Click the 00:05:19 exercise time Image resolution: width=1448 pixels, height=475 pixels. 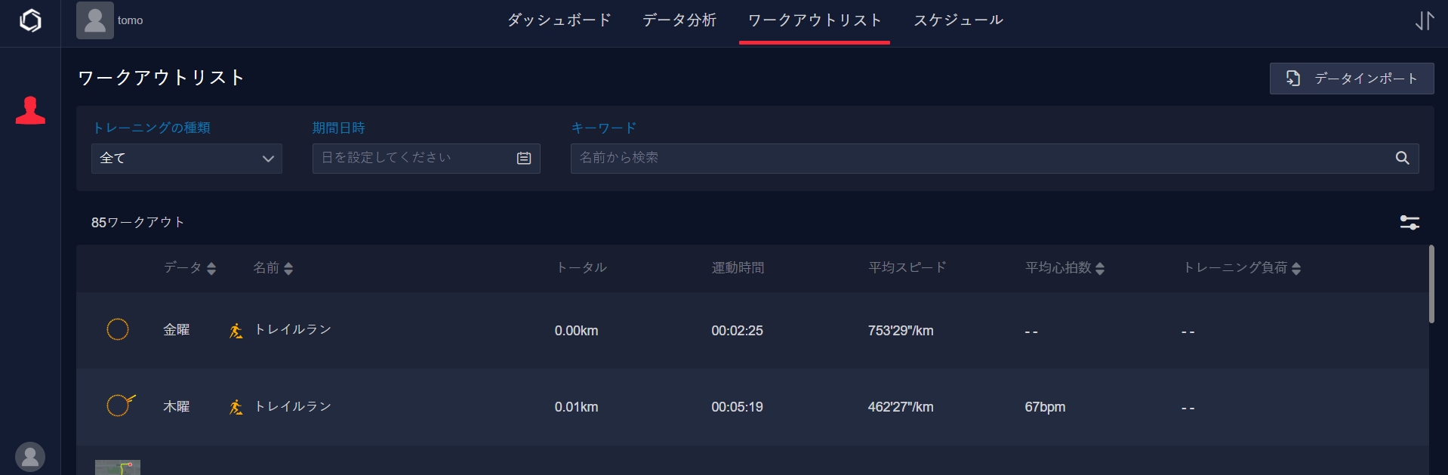(737, 407)
